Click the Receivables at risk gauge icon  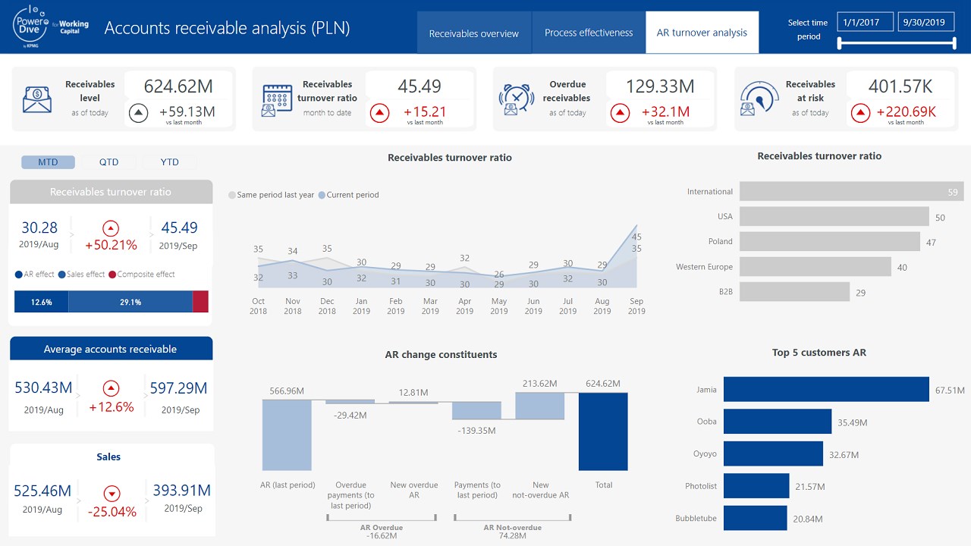coord(758,99)
